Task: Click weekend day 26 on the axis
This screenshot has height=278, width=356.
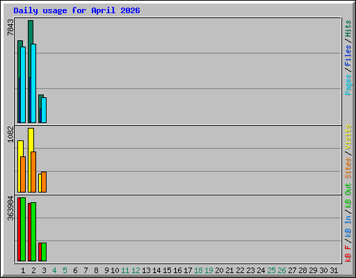Action: [282, 270]
